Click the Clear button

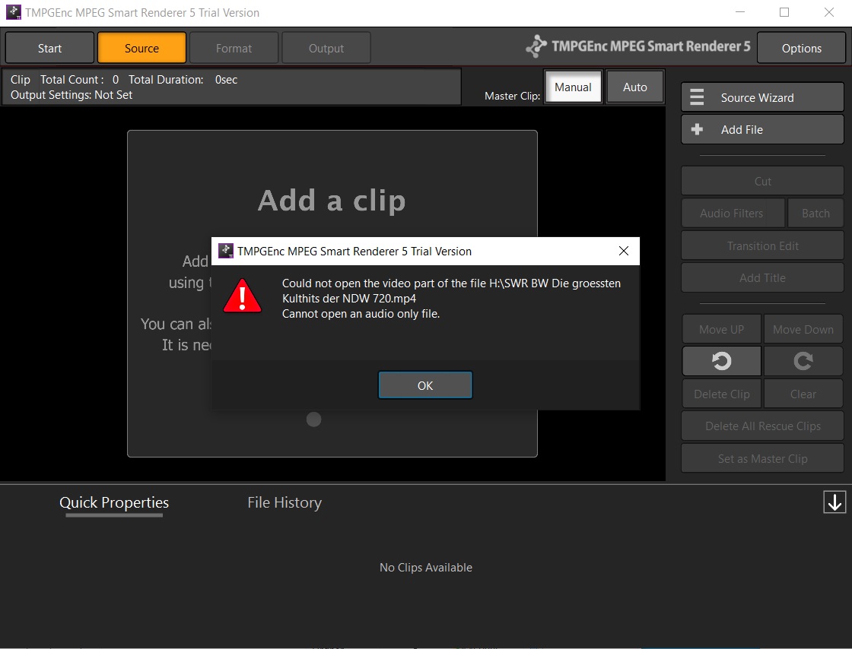(x=803, y=394)
